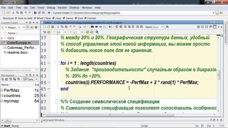This screenshot has width=228, height=128.
Task: Run the Format shortcut
Action: (90, 18)
